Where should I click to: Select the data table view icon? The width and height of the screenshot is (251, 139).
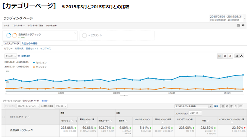(x=223, y=106)
